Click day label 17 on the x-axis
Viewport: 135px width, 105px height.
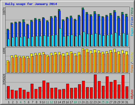(71, 102)
